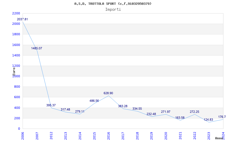Click the 2007 x-axis year label
This screenshot has height=141, width=226.
pos(37,136)
